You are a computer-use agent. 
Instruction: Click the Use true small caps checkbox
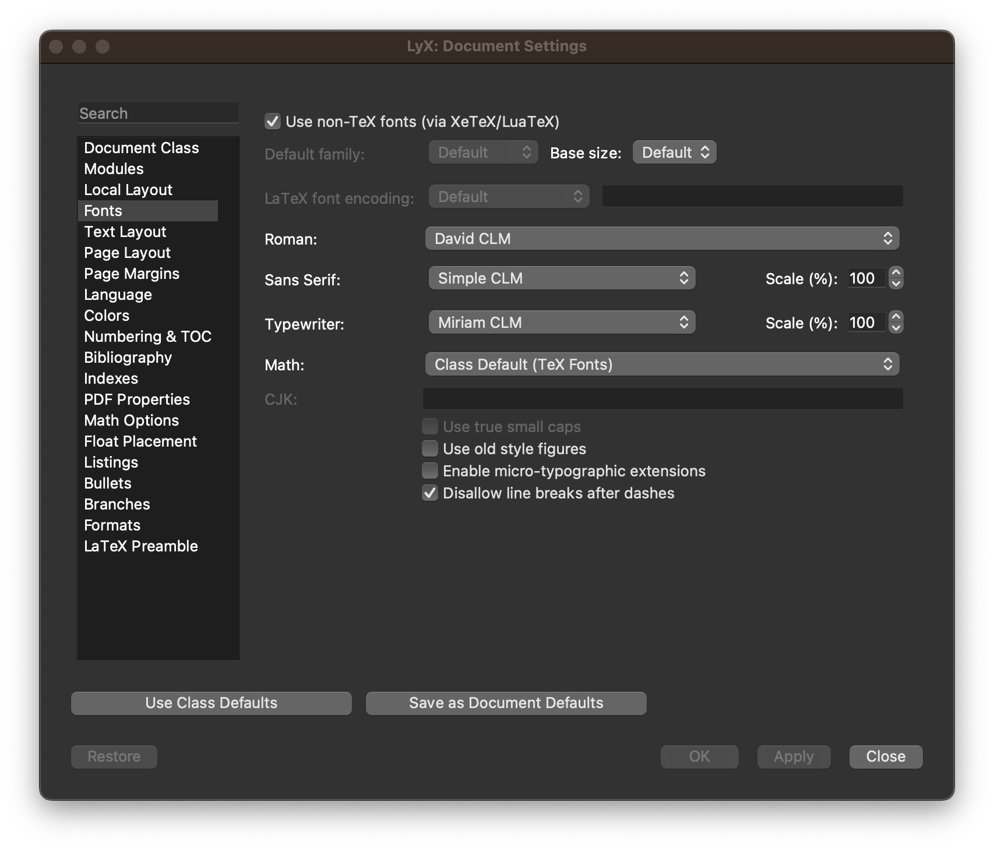(430, 426)
